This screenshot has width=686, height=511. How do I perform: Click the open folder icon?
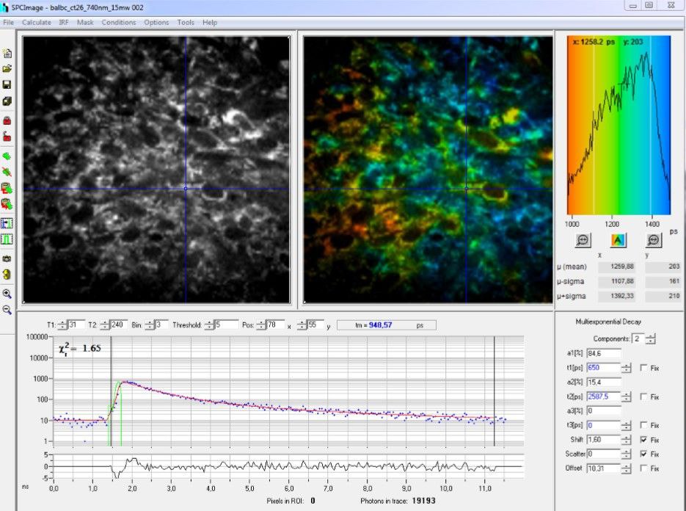(7, 68)
